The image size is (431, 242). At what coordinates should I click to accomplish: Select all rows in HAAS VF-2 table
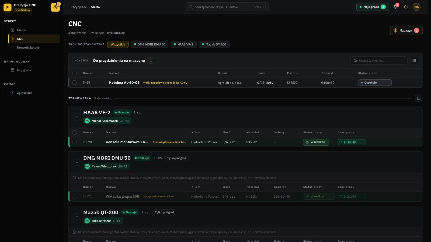tap(75, 133)
